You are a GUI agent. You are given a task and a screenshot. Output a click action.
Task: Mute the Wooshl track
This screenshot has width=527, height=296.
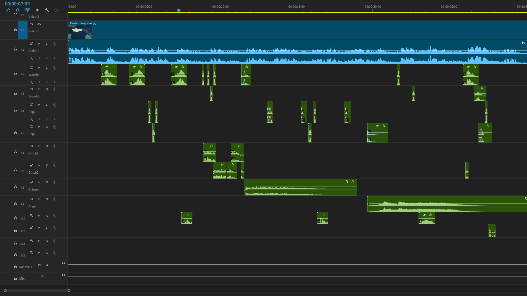click(x=39, y=68)
